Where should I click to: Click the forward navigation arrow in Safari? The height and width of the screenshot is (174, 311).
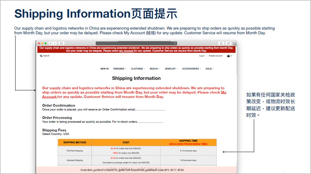coord(55,43)
